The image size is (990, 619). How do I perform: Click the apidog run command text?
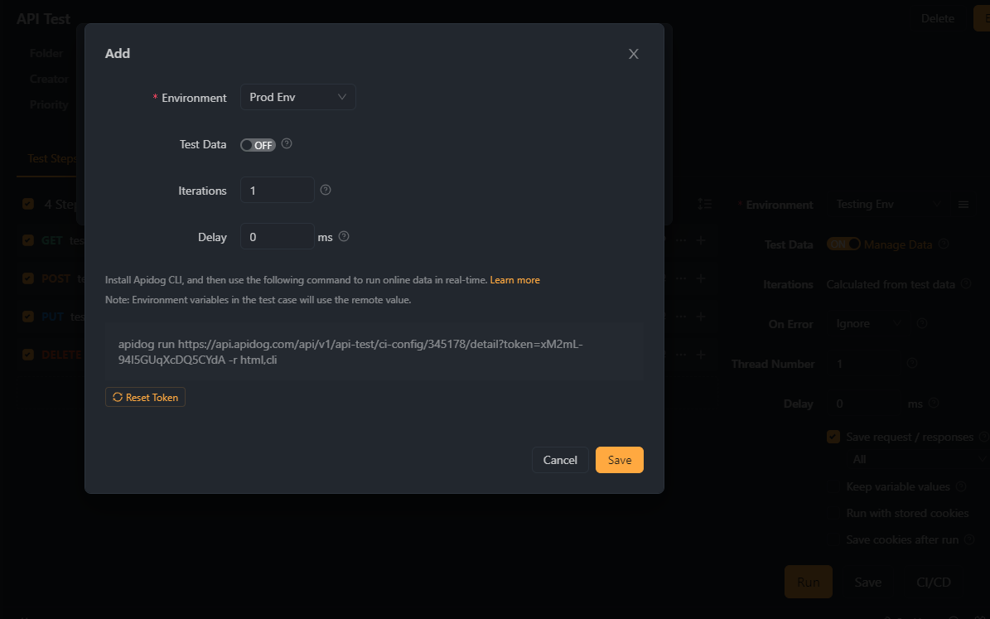pyautogui.click(x=350, y=352)
